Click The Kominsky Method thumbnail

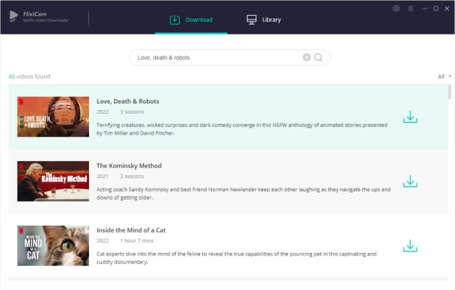[53, 181]
